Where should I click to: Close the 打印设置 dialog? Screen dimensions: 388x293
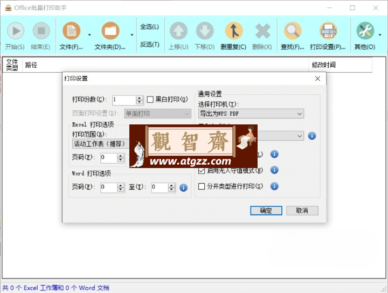tap(317, 79)
